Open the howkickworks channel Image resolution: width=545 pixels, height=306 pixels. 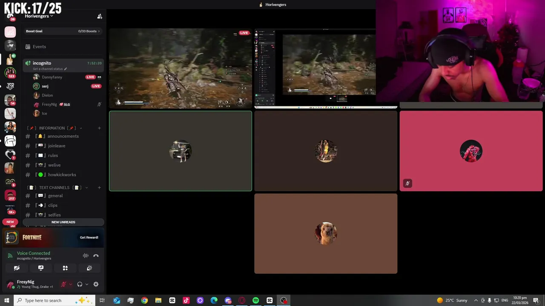tap(63, 175)
